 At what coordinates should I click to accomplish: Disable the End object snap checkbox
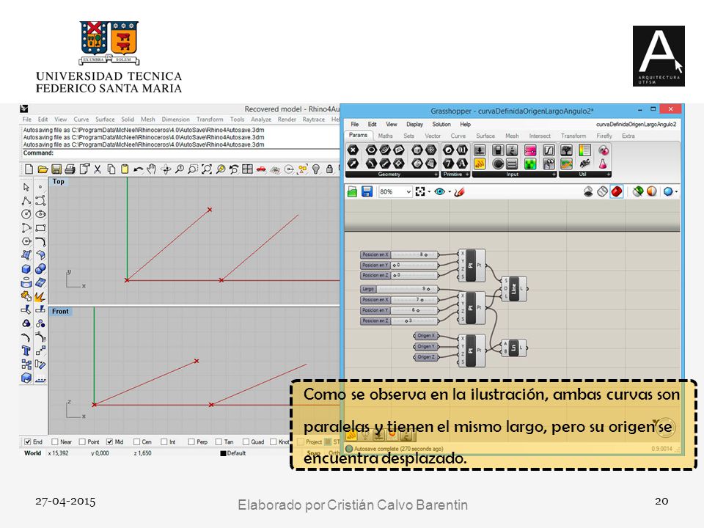pos(28,441)
